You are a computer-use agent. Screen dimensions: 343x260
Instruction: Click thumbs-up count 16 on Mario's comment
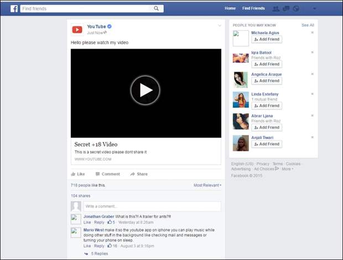pyautogui.click(x=112, y=246)
